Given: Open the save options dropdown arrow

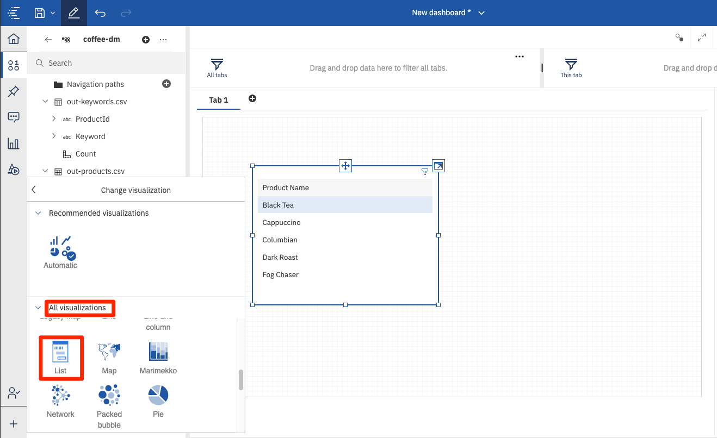Looking at the screenshot, I should 52,12.
